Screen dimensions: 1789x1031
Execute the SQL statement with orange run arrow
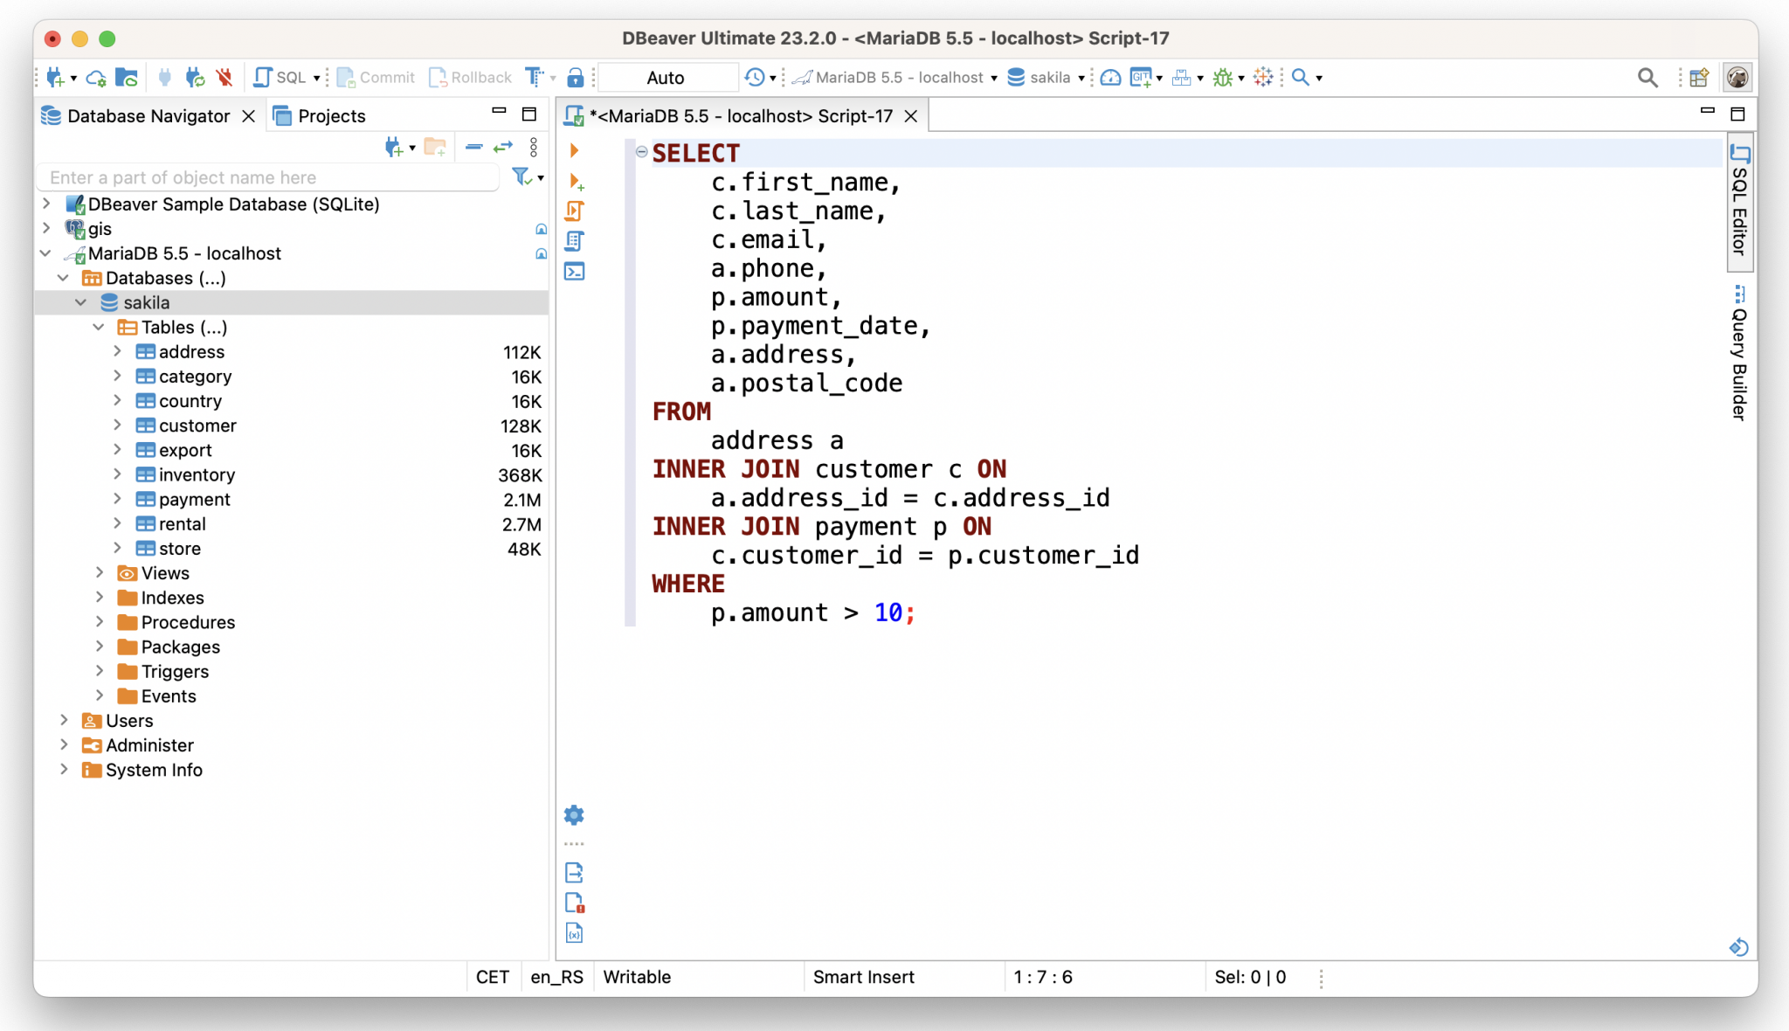pyautogui.click(x=575, y=150)
